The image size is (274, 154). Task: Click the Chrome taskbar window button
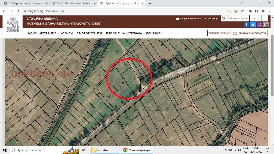coord(137,150)
